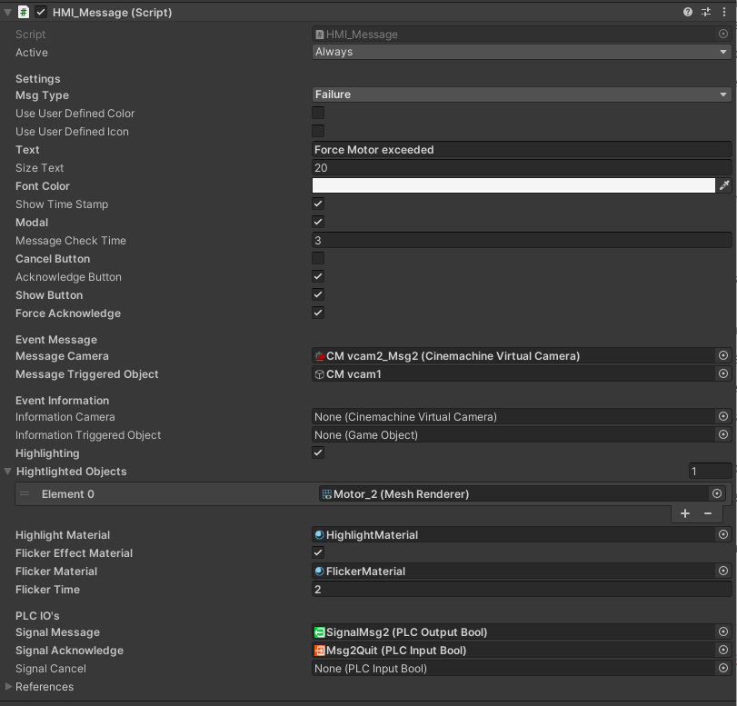
Task: Click Font Color eyedropper picker icon
Action: 724,185
